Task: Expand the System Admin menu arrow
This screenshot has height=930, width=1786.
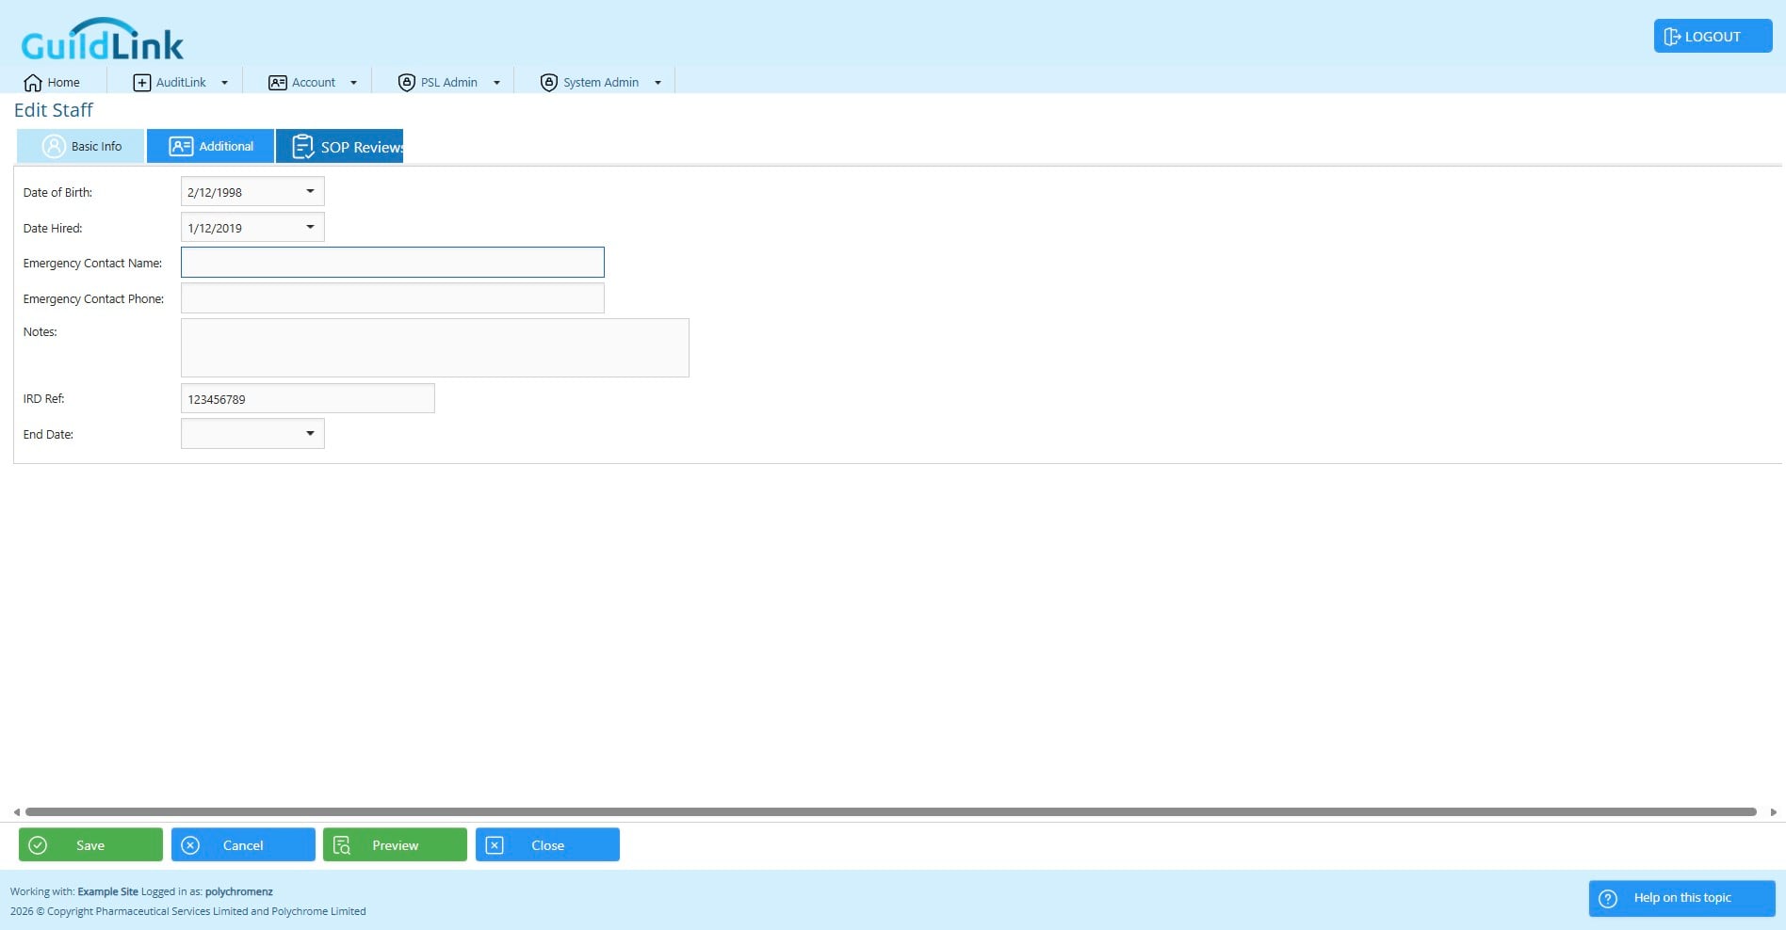Action: 658,83
